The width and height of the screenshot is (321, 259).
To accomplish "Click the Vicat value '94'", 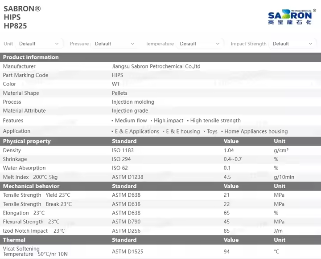I will point(226,251).
